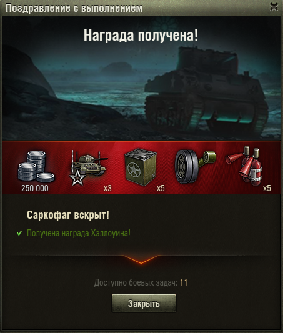Close the dialog with top-right X

click(274, 7)
